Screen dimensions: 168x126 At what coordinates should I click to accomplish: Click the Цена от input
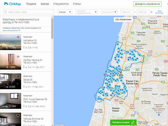127,12
